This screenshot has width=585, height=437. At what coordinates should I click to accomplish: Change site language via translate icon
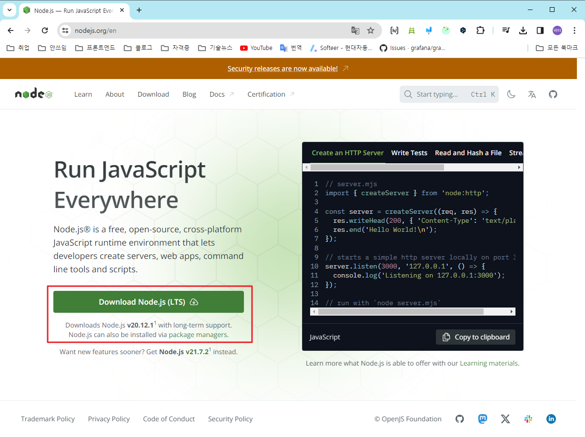pyautogui.click(x=532, y=94)
